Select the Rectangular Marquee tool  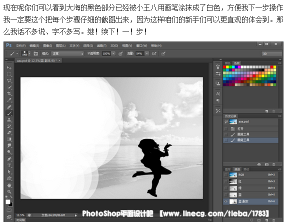point(9,74)
